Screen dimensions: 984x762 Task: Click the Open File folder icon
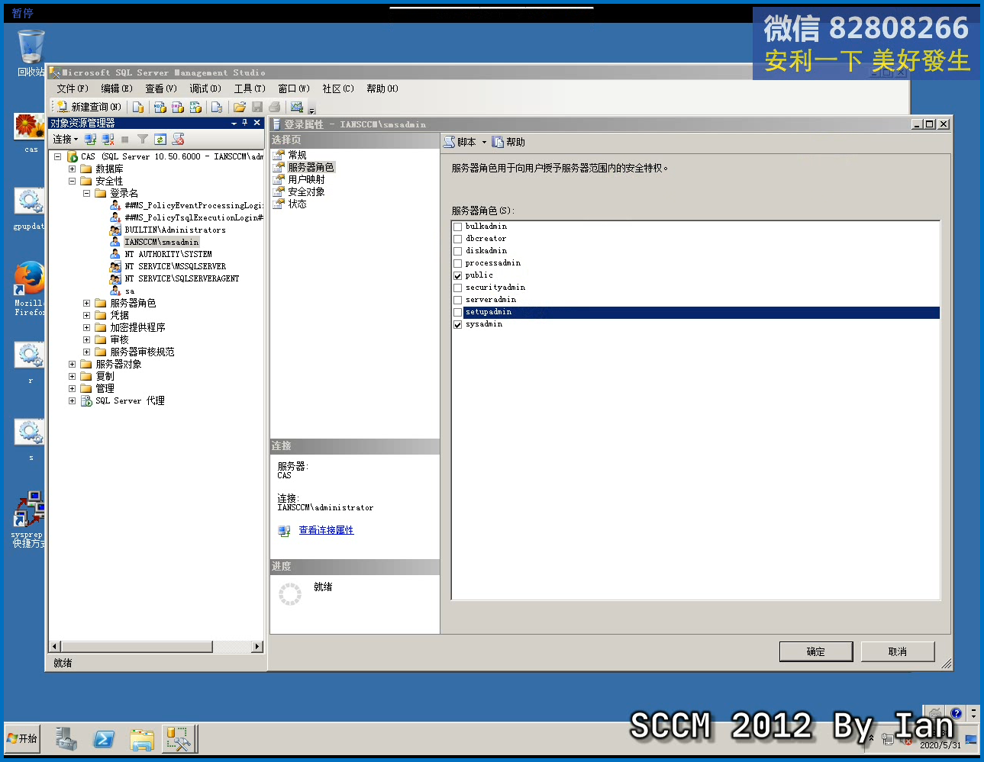[240, 107]
